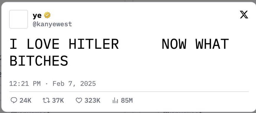Image resolution: width=256 pixels, height=113 pixels.
Task: Click the 12:21 PM timestamp
Action: [25, 84]
